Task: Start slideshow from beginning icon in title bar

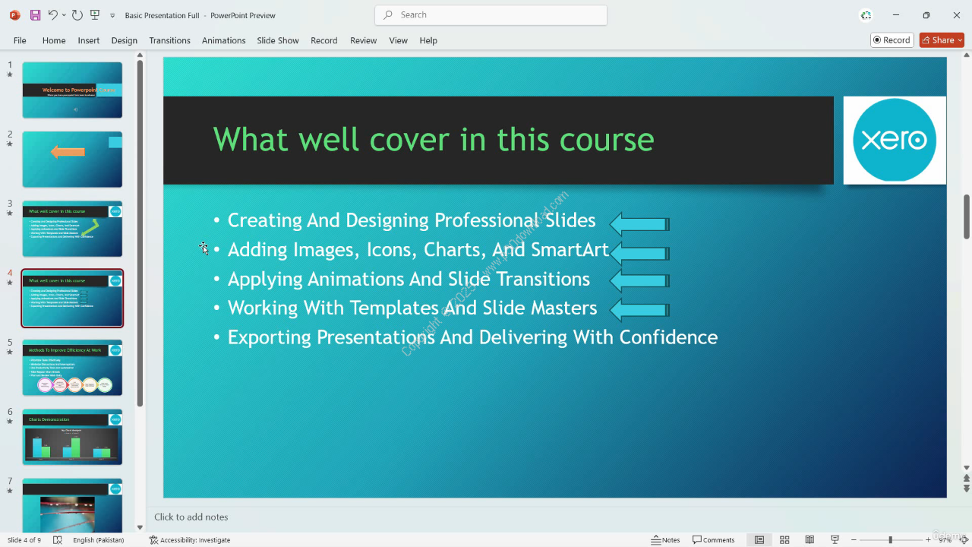Action: (95, 15)
